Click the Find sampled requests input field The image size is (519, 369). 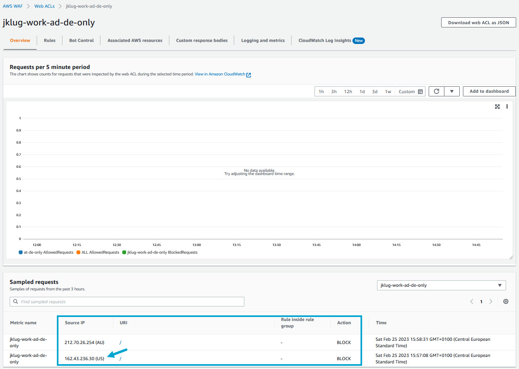(129, 301)
